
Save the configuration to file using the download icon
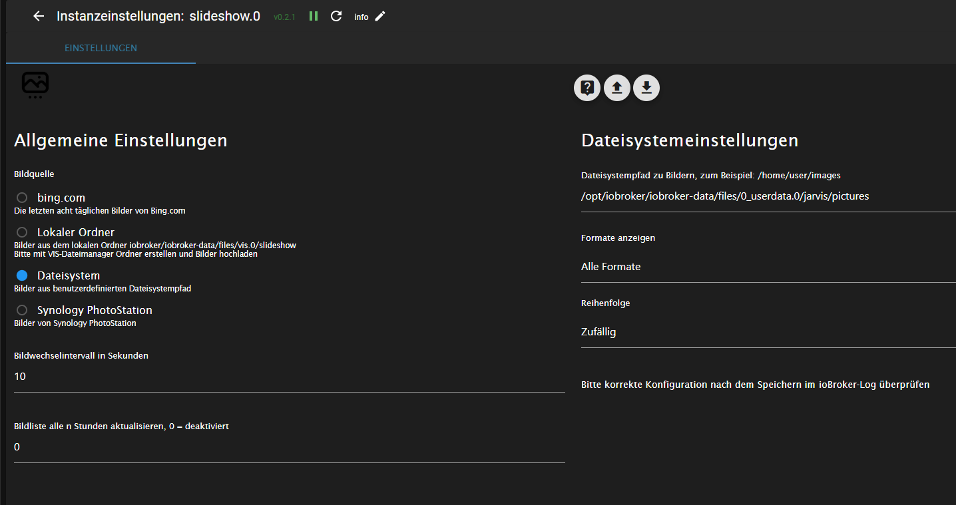pos(646,88)
